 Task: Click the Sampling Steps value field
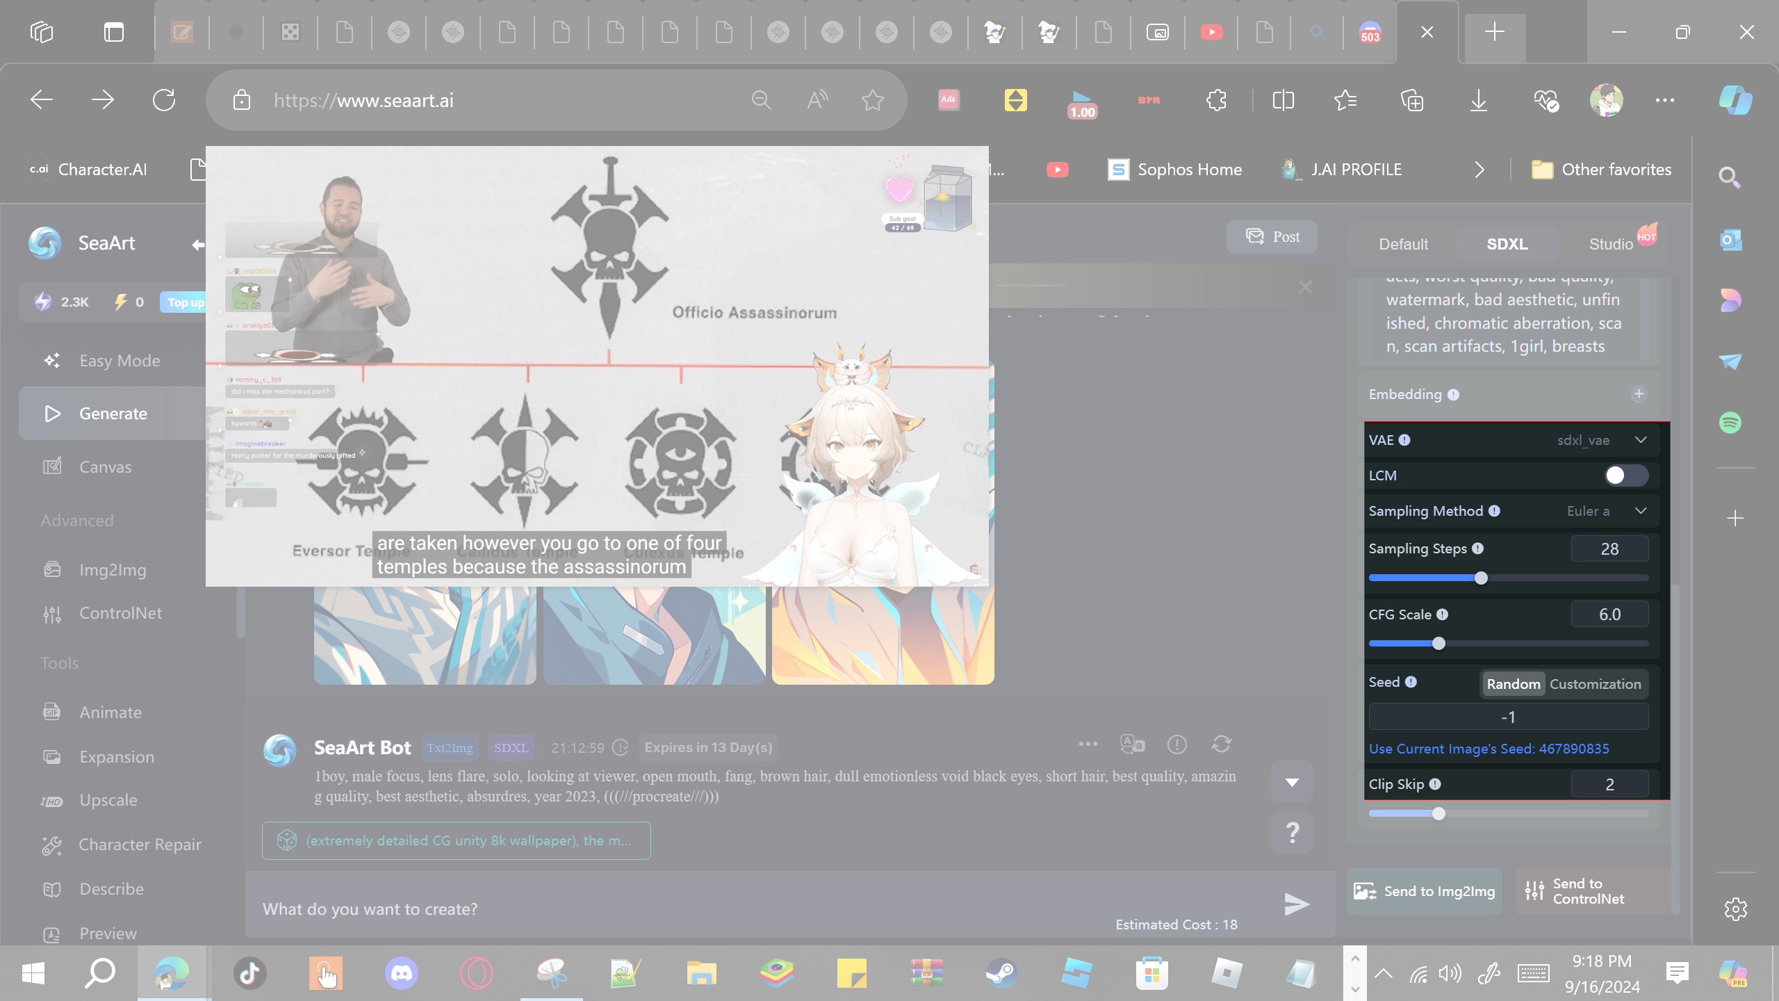pos(1609,549)
